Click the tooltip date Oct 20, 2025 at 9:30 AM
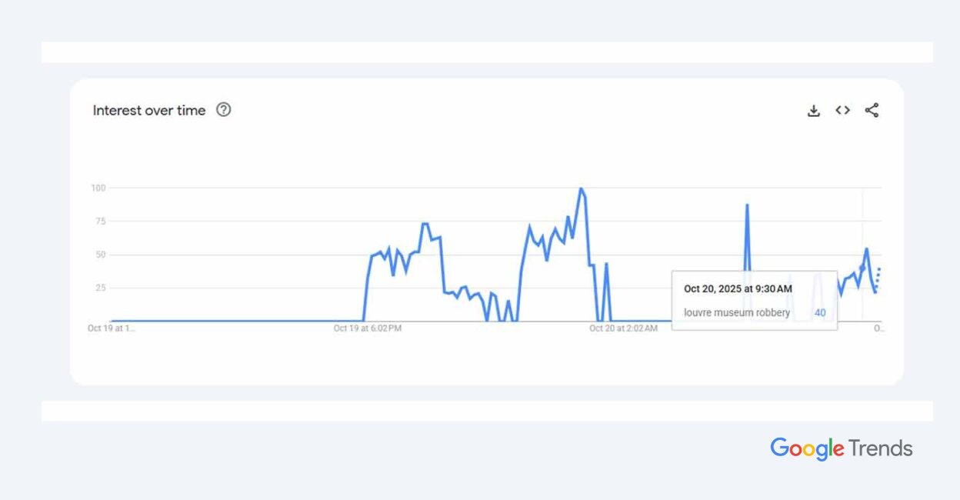Viewport: 960px width, 500px height. [x=738, y=289]
